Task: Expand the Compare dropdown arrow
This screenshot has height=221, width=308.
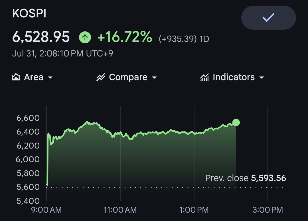Action: (154, 77)
